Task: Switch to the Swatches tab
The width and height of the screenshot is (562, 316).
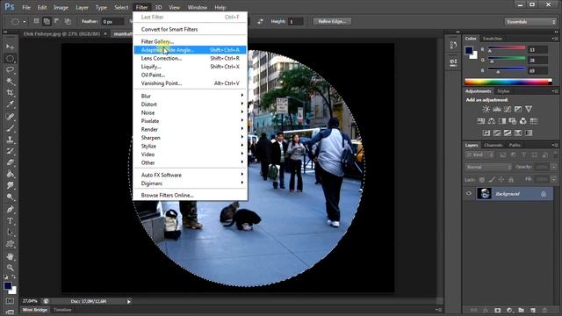Action: pyautogui.click(x=492, y=39)
